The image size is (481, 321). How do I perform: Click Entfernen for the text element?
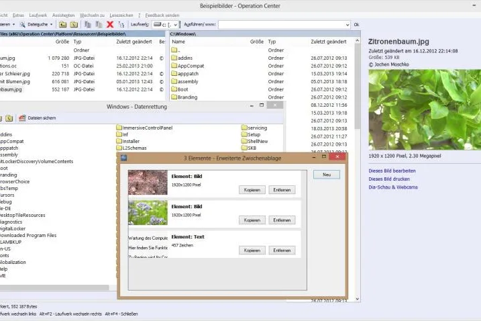[282, 250]
